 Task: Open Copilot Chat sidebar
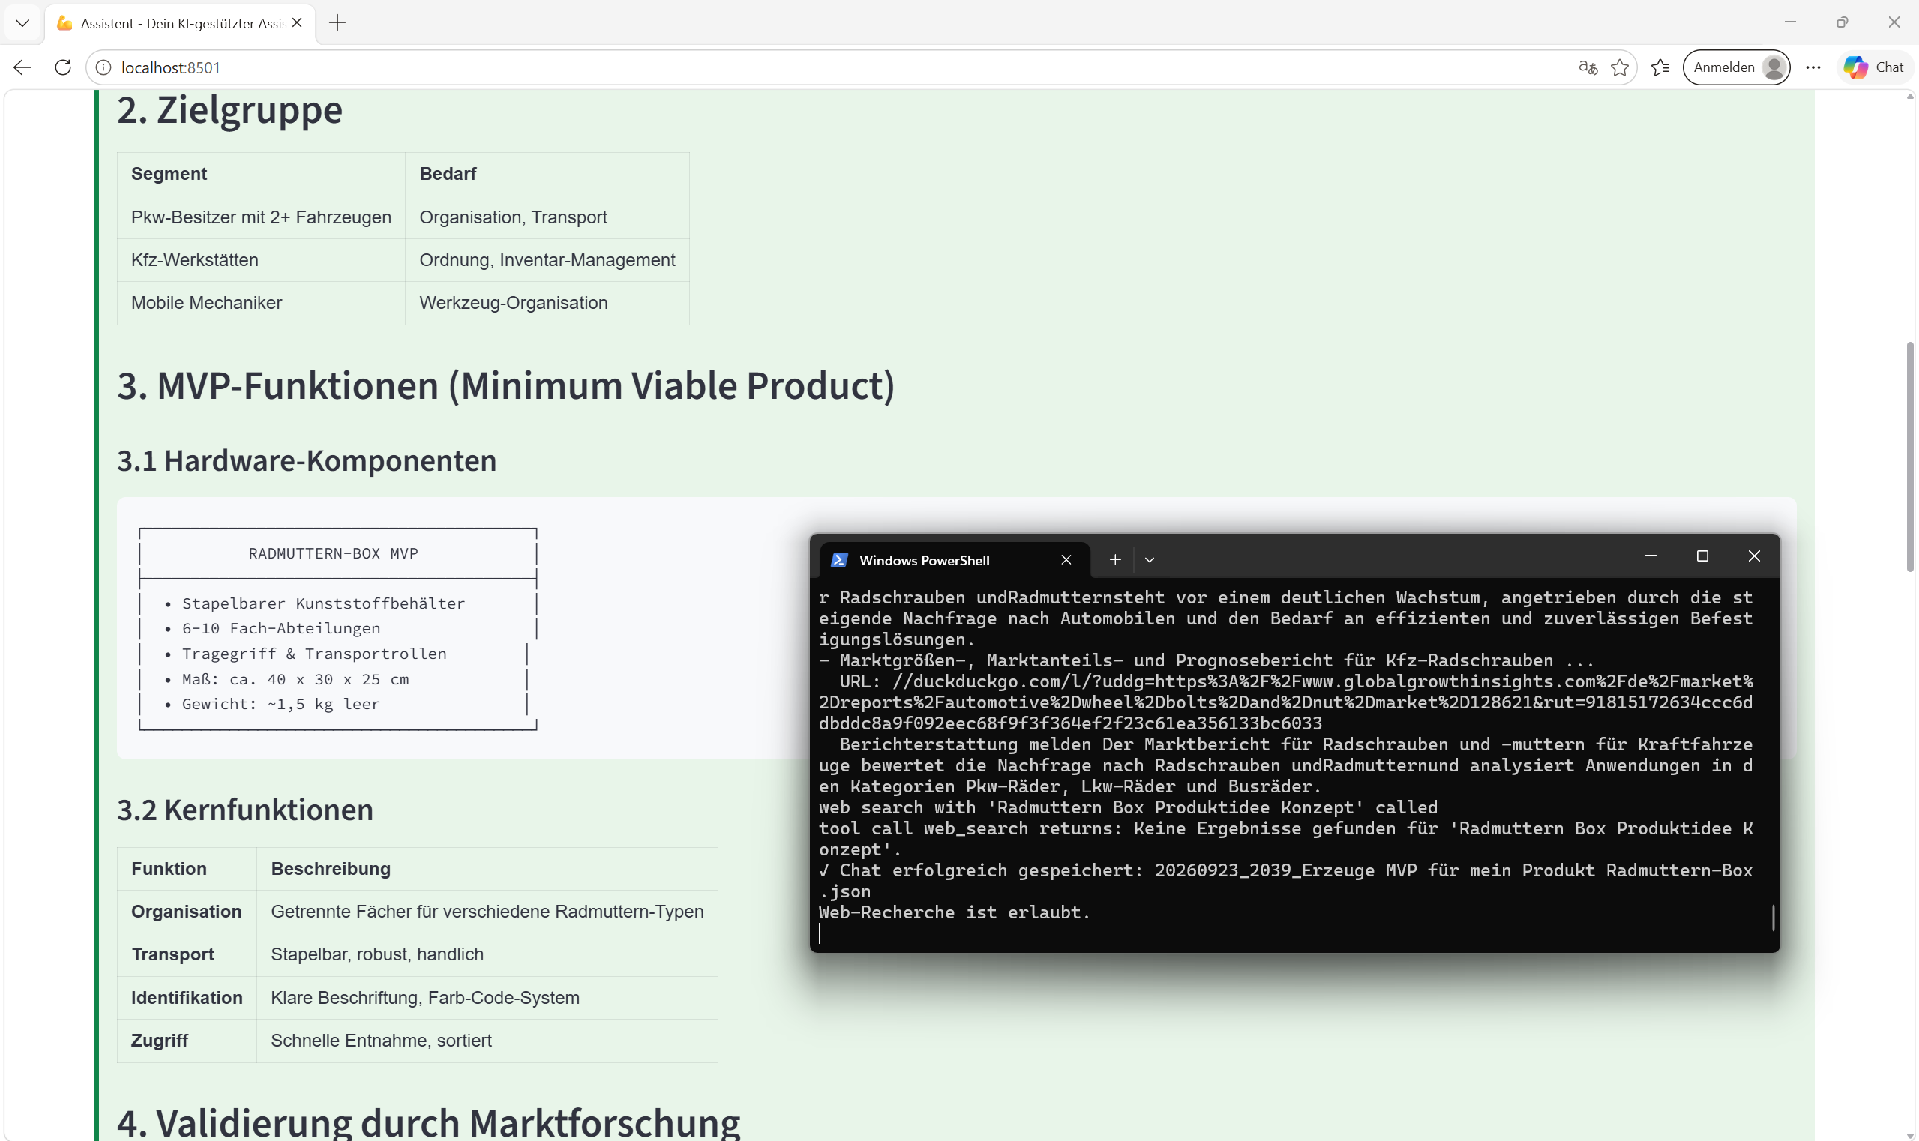pyautogui.click(x=1873, y=67)
